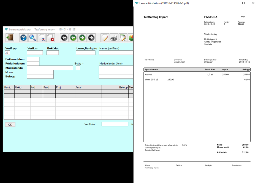Screen dimensions: 258x183
Task: Click the delete document red X icon
Action: [51, 37]
